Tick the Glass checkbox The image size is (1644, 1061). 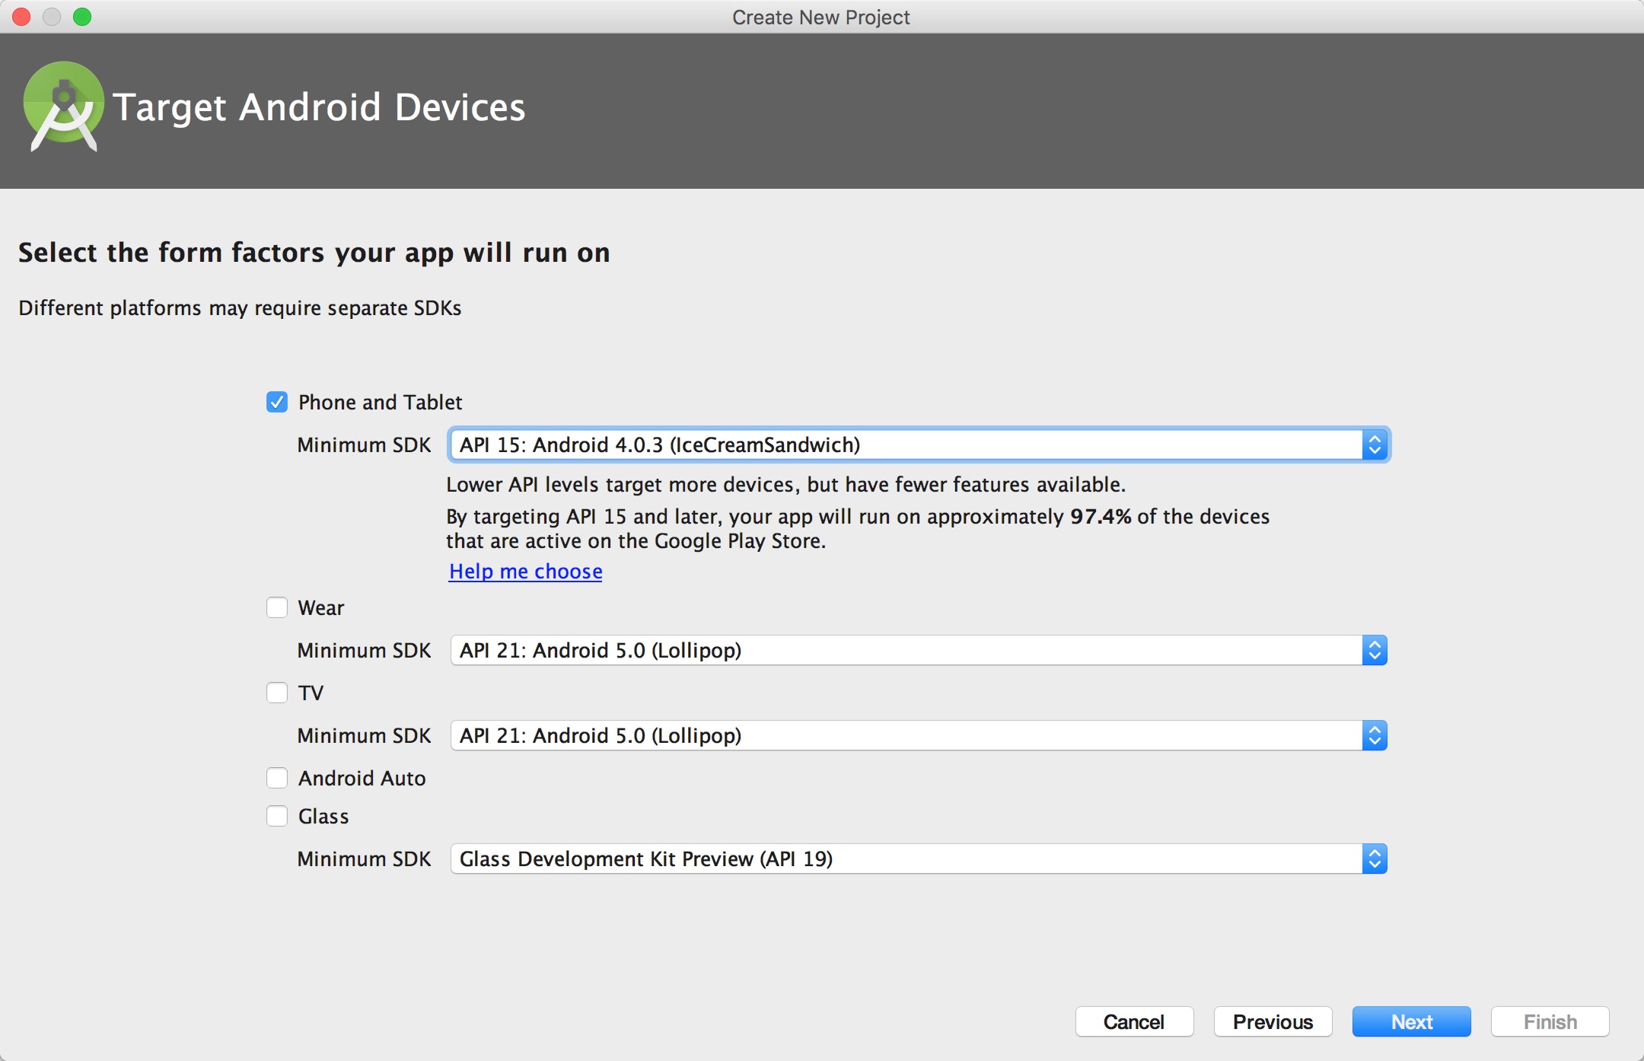[277, 816]
